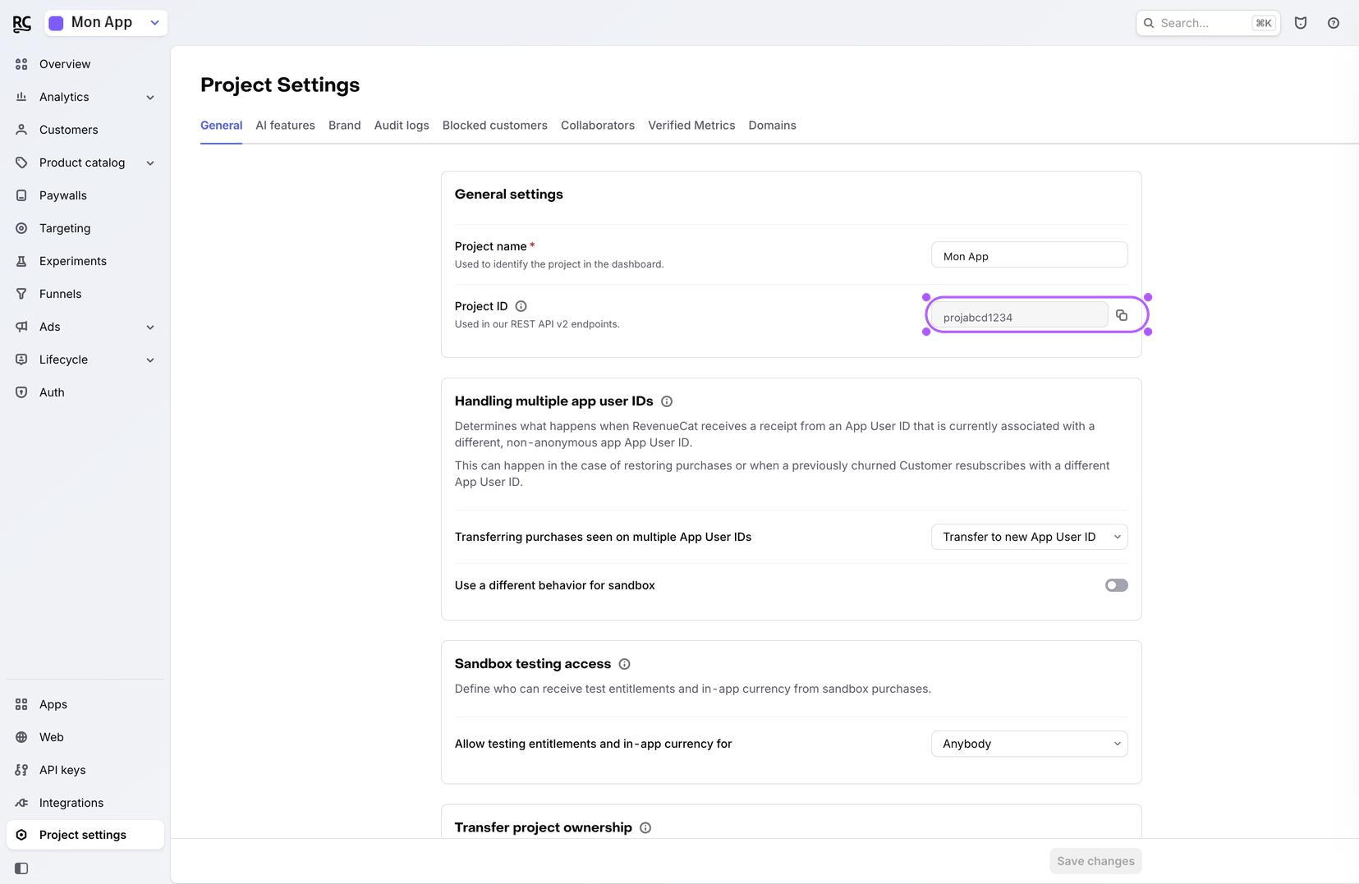The height and width of the screenshot is (884, 1359).
Task: Open the help icon in the top bar
Action: (x=1334, y=23)
